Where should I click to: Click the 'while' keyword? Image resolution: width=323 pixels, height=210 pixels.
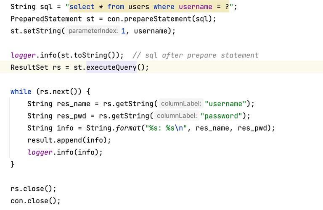click(x=21, y=92)
